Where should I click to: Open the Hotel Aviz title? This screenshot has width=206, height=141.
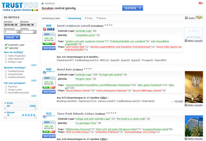65,69
